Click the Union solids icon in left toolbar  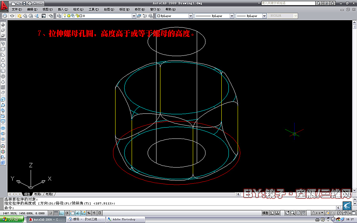click(x=3, y=128)
